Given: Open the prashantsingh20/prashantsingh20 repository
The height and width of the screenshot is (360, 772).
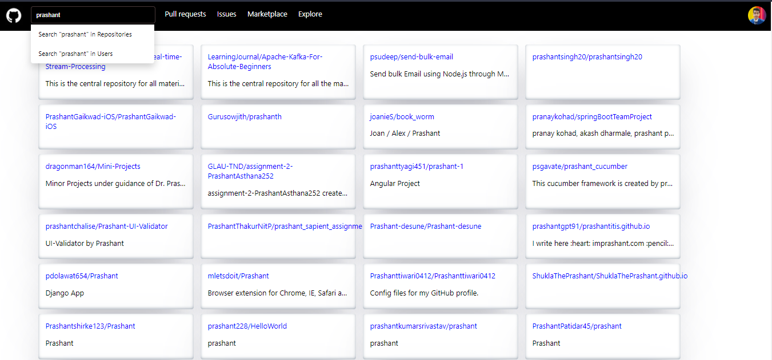Looking at the screenshot, I should click(586, 56).
